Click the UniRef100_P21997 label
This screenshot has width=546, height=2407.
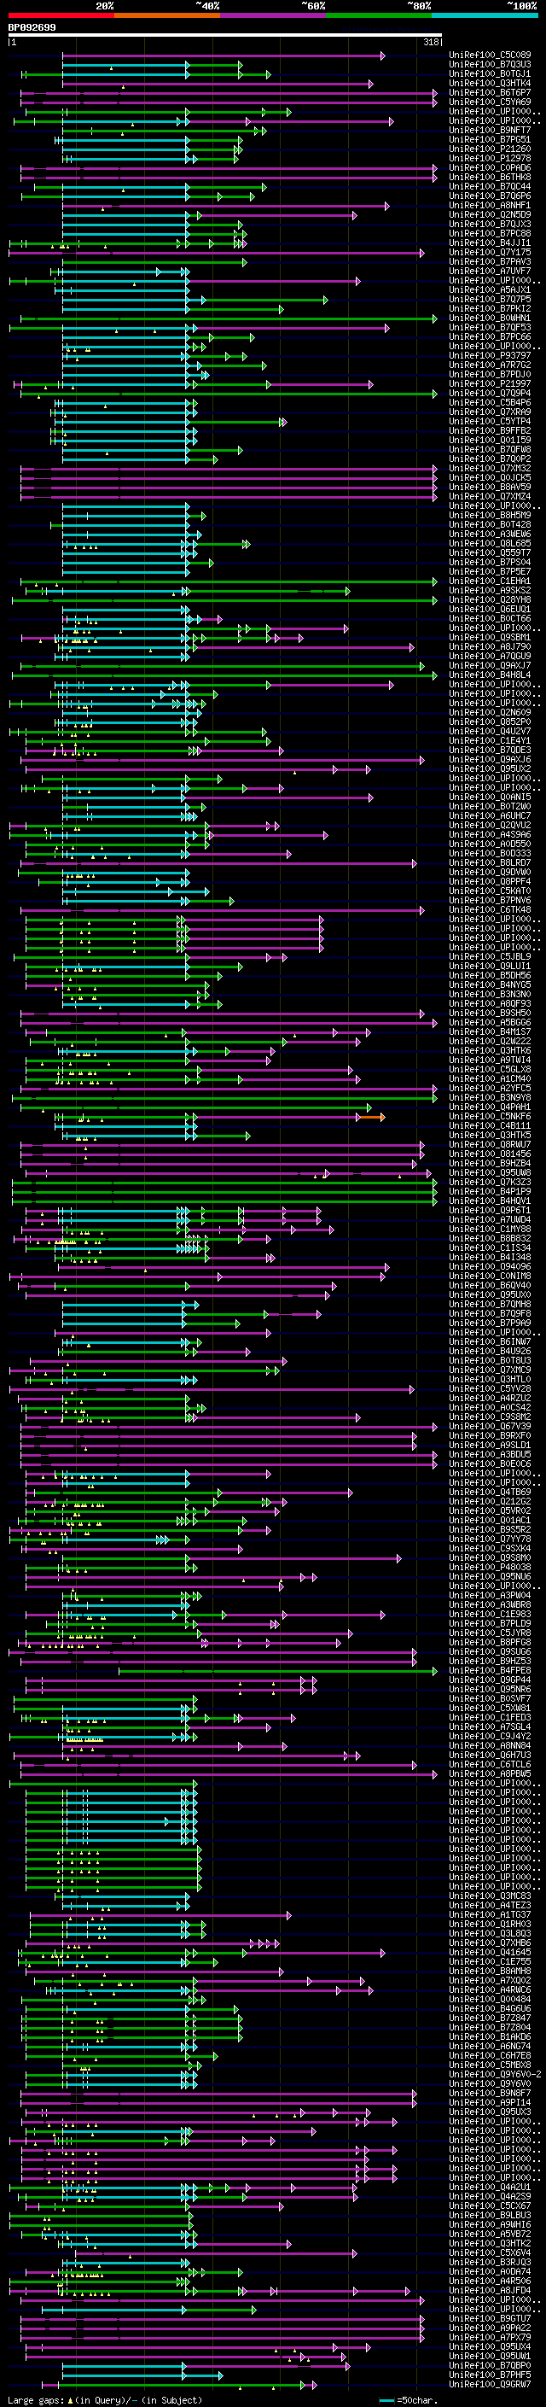click(x=490, y=384)
